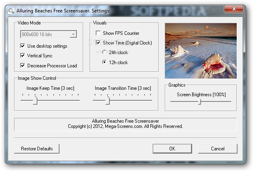Select the 24h clock radio button

(104, 52)
